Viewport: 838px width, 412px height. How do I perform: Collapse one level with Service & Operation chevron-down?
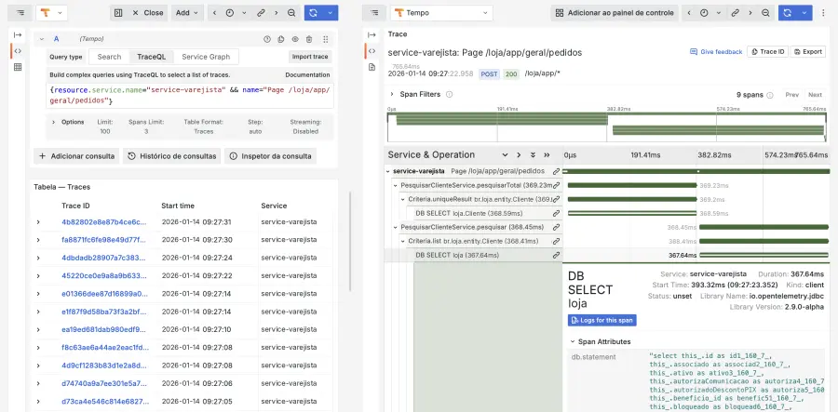505,154
